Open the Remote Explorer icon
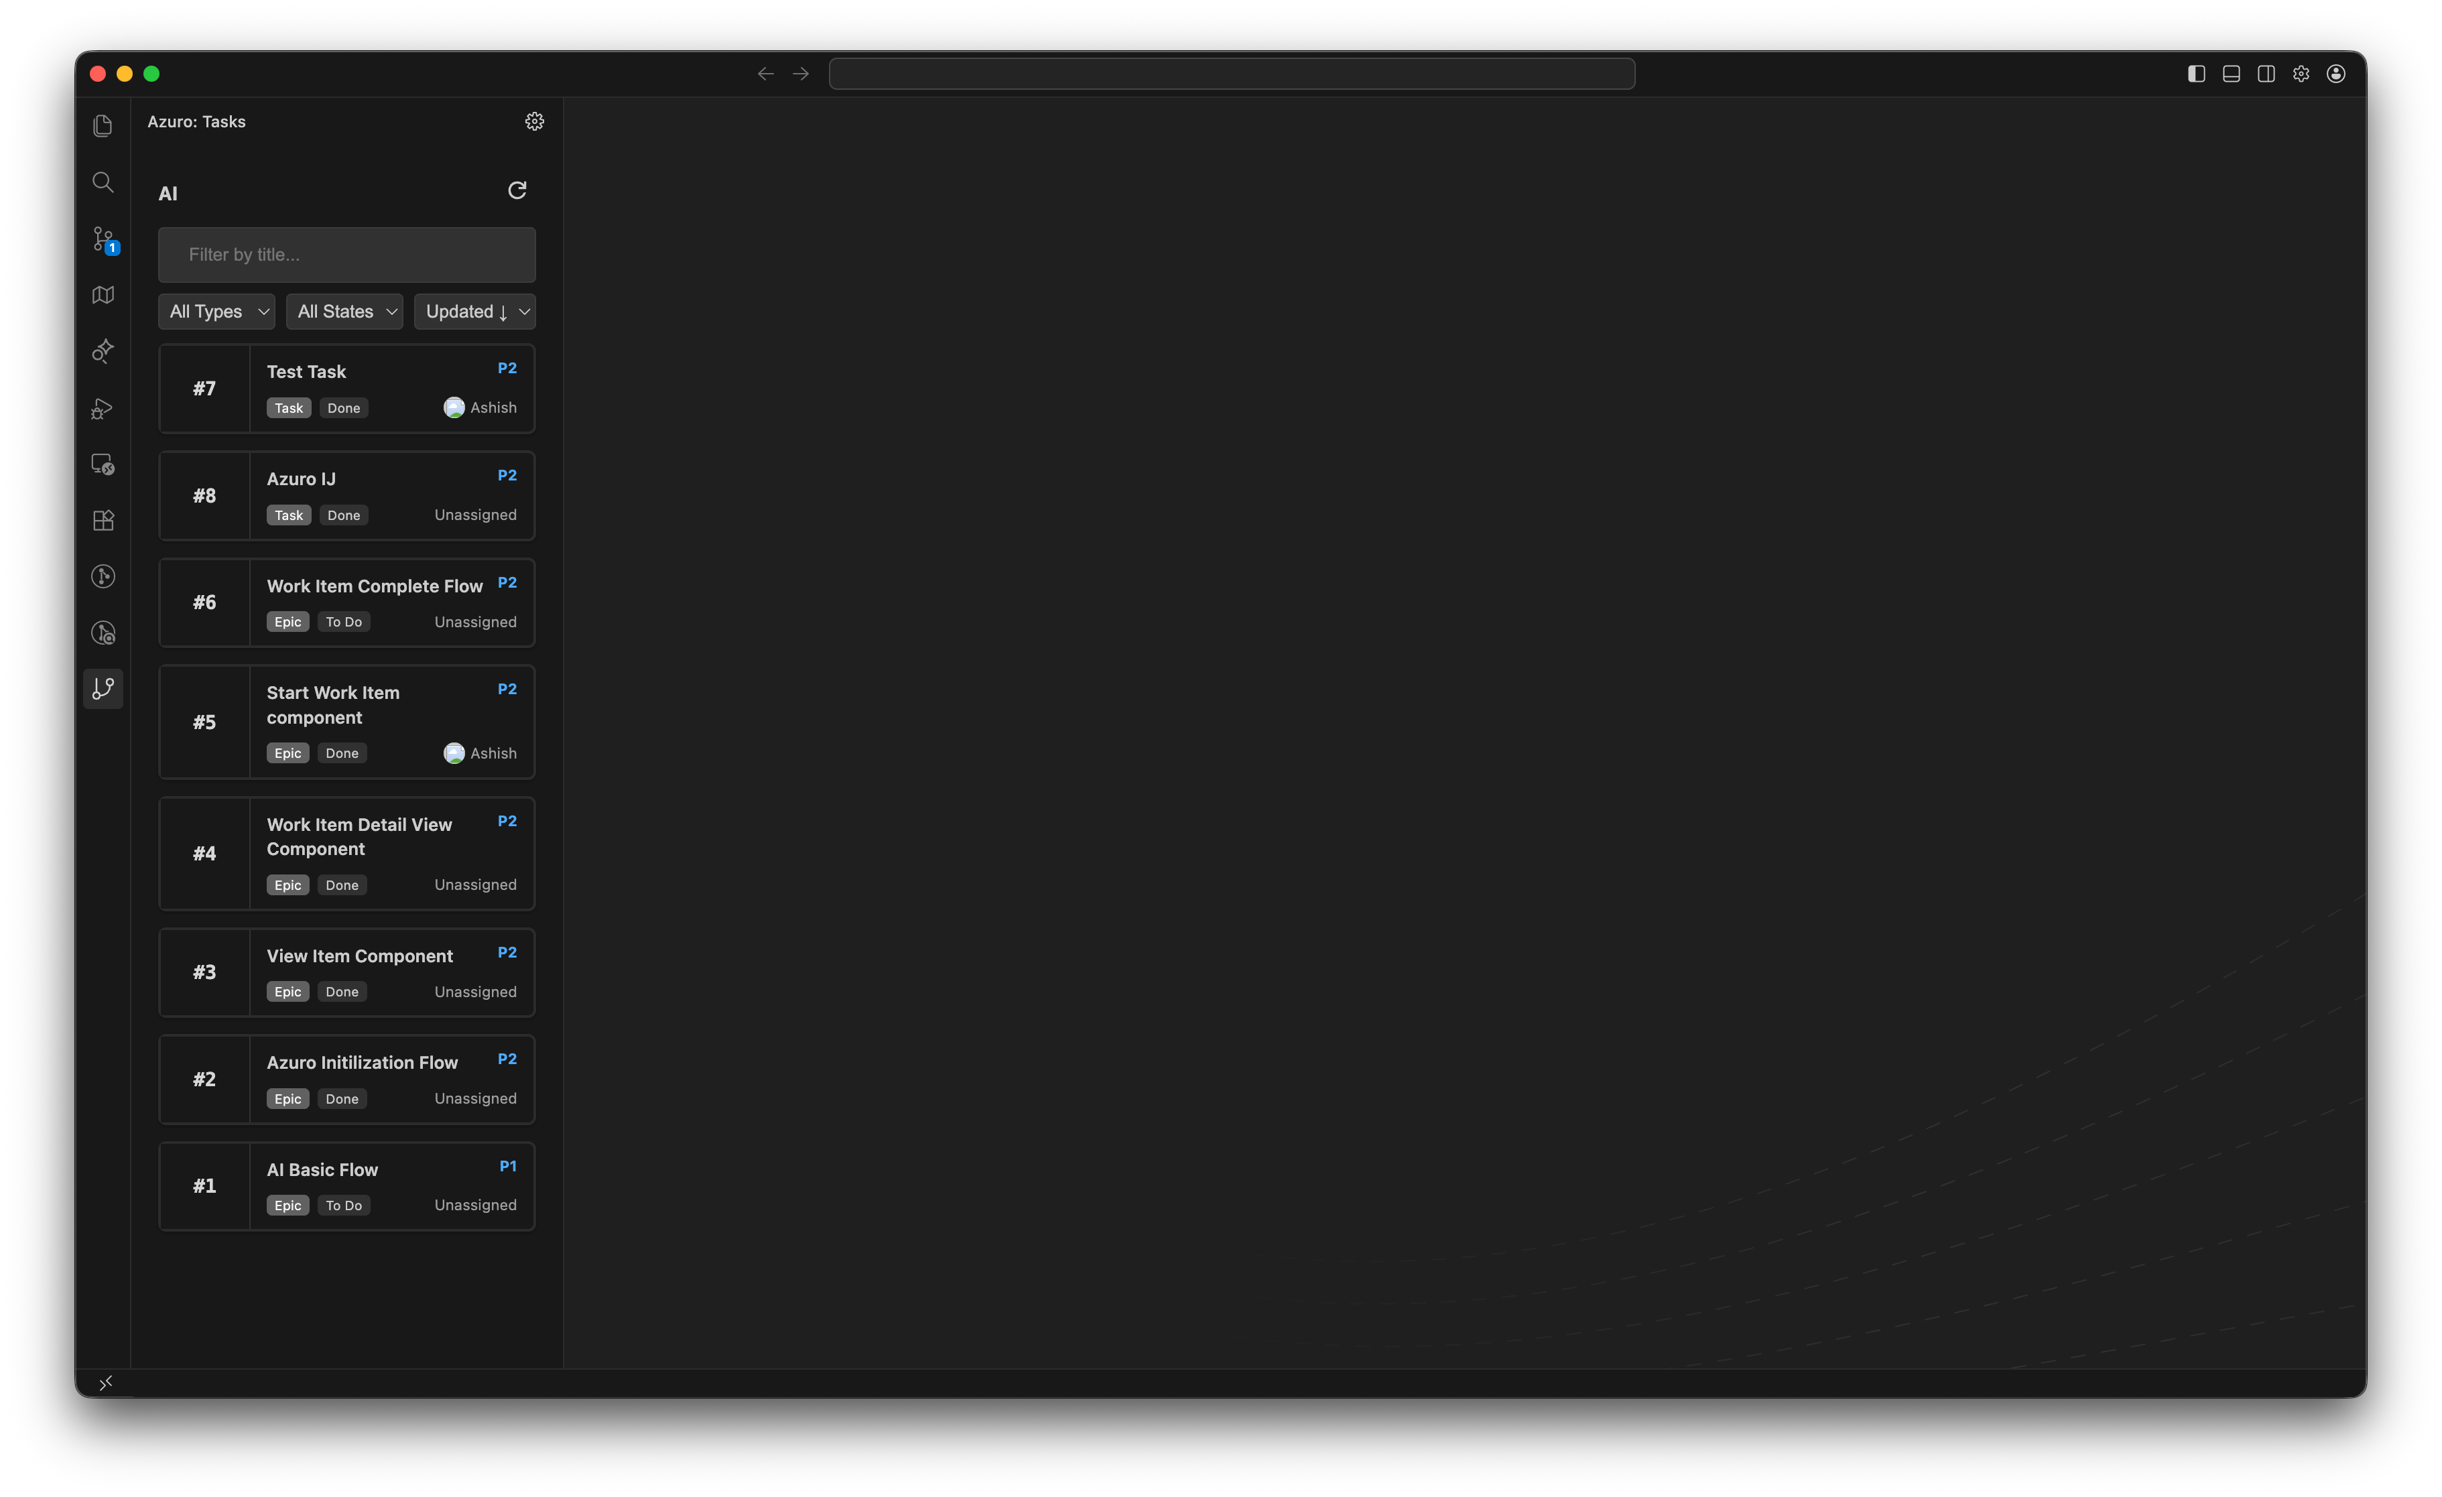This screenshot has height=1497, width=2442. pos(103,464)
